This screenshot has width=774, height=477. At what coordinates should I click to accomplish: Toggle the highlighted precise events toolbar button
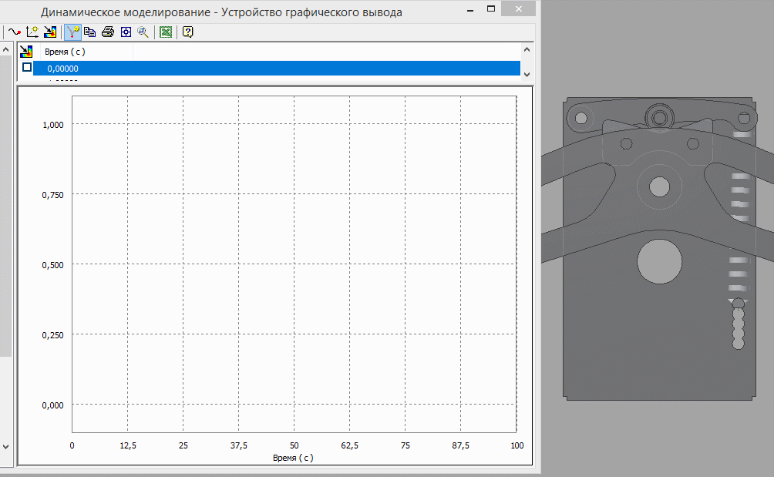(73, 32)
